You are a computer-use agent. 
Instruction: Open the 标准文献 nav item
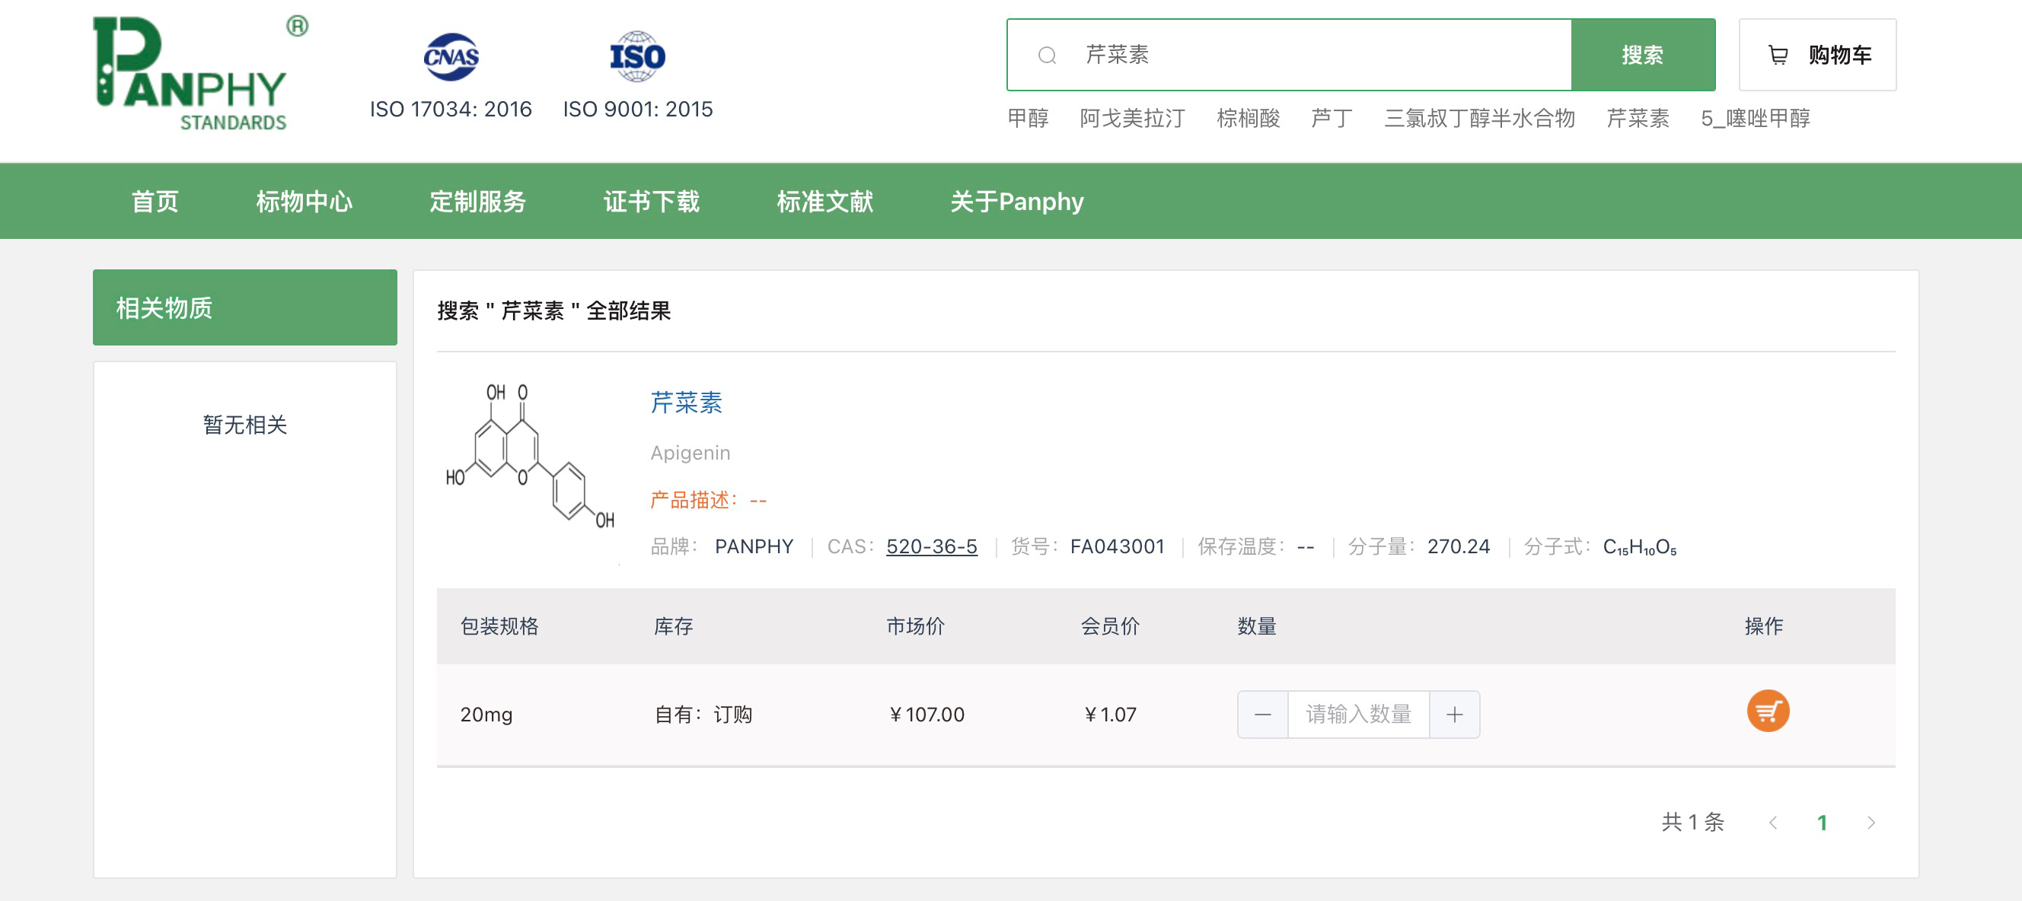(825, 202)
